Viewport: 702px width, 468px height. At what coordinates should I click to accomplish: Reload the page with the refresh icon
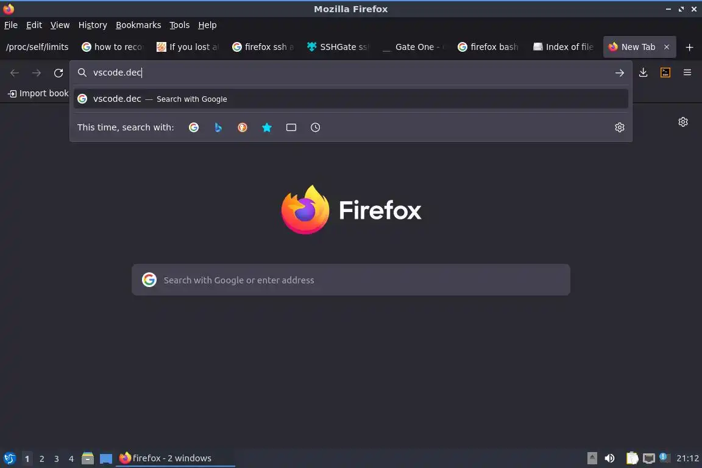pos(58,73)
